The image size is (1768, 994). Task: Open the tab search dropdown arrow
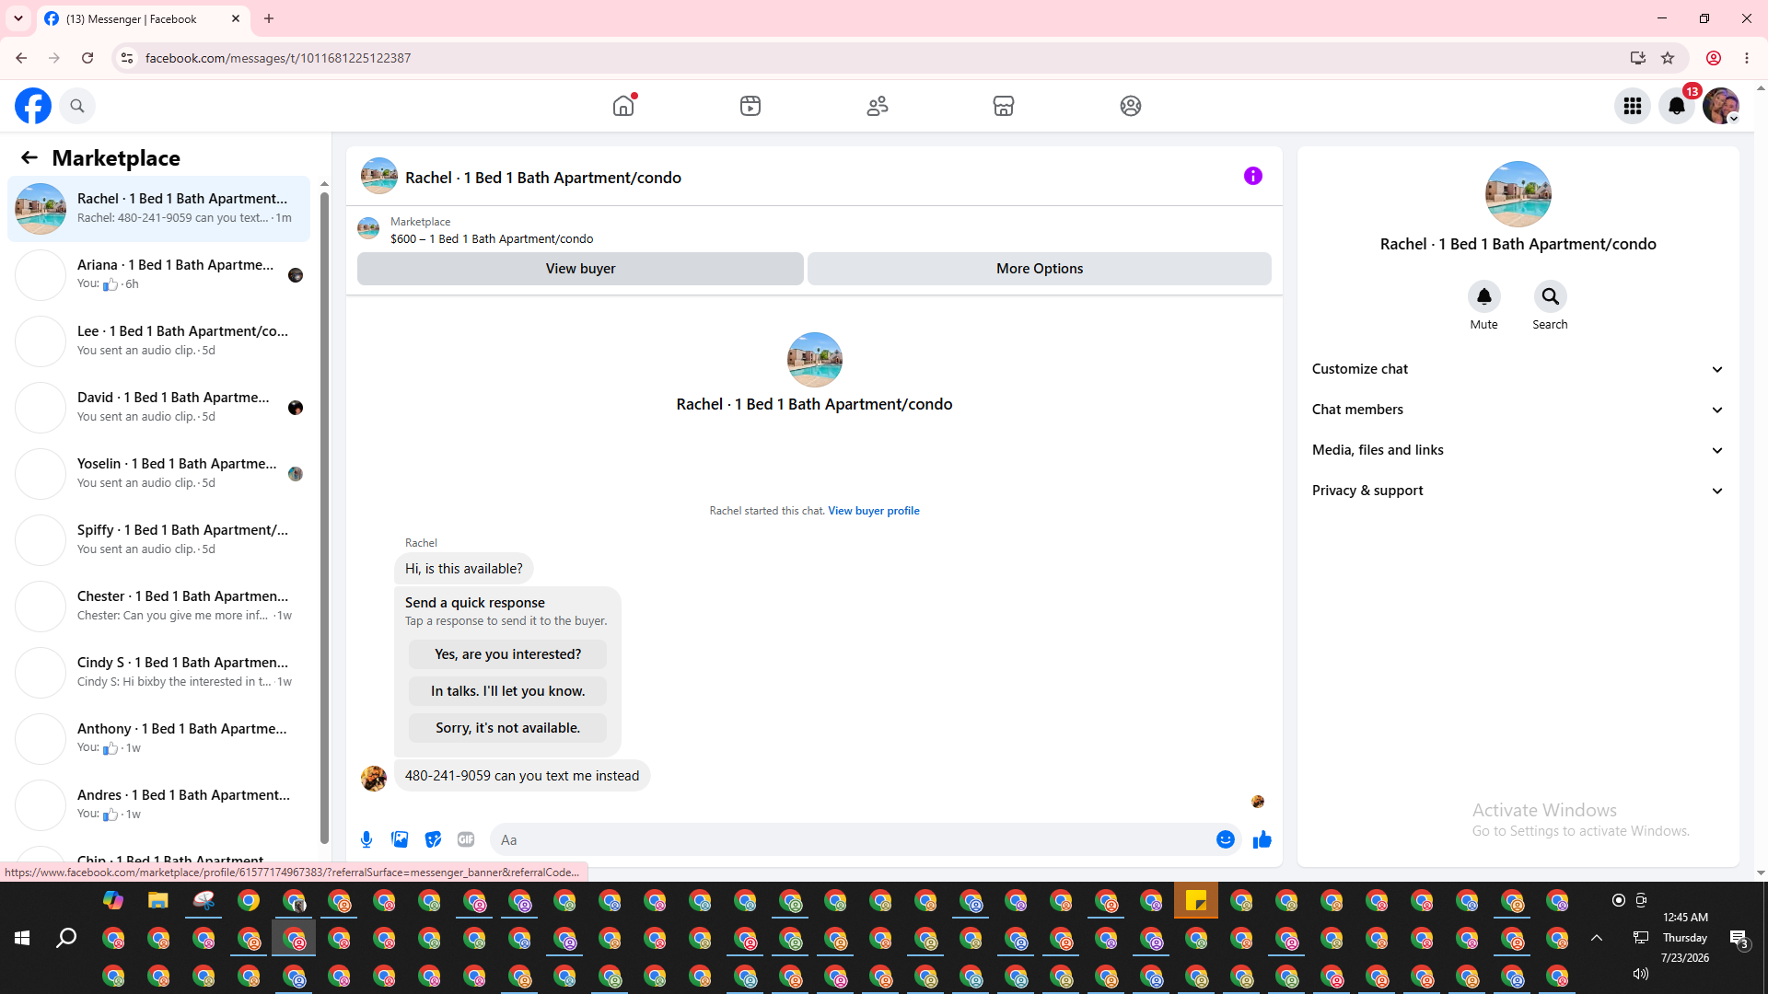(x=18, y=18)
